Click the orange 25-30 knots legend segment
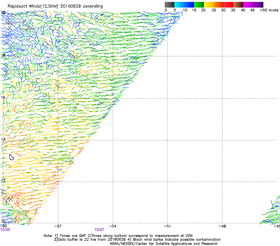 (219, 5)
